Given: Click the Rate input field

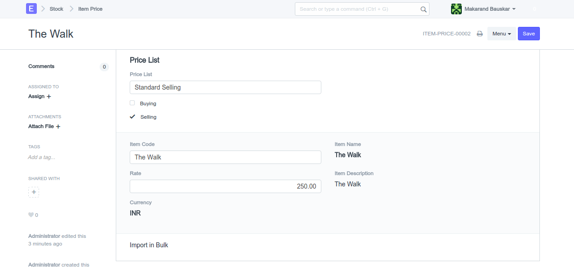Looking at the screenshot, I should (x=225, y=186).
